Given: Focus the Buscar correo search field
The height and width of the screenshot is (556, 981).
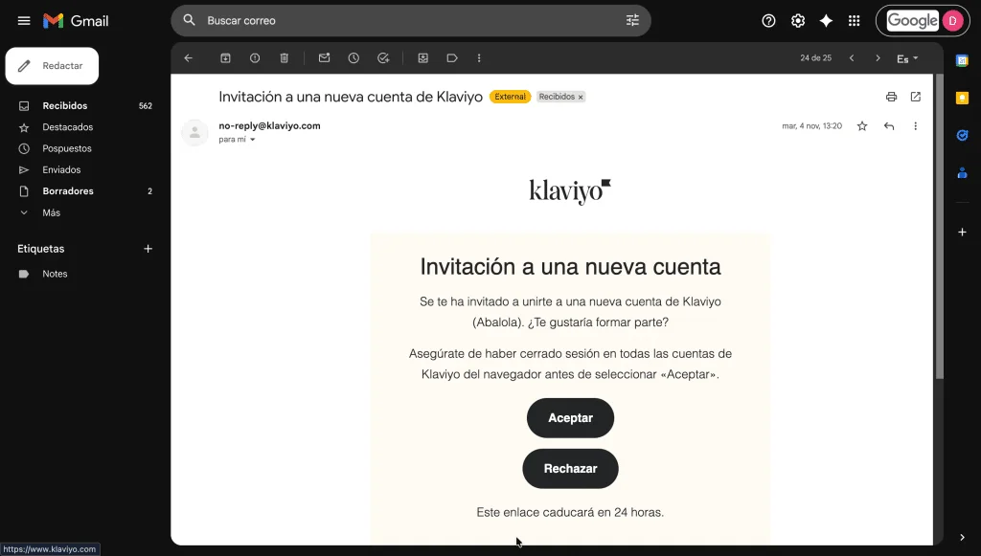Looking at the screenshot, I should 411,21.
